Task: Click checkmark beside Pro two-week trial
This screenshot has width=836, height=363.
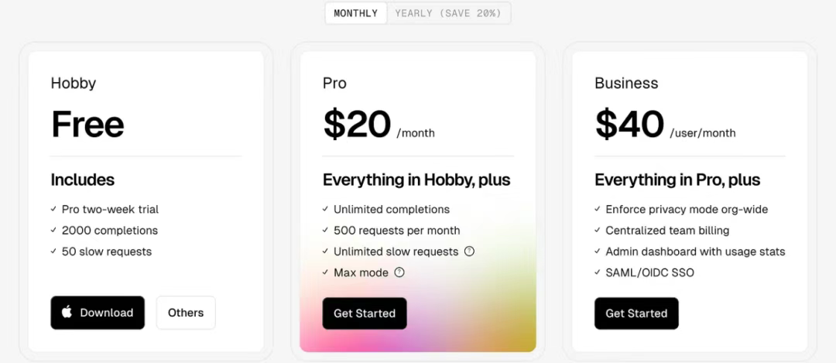Action: point(54,209)
